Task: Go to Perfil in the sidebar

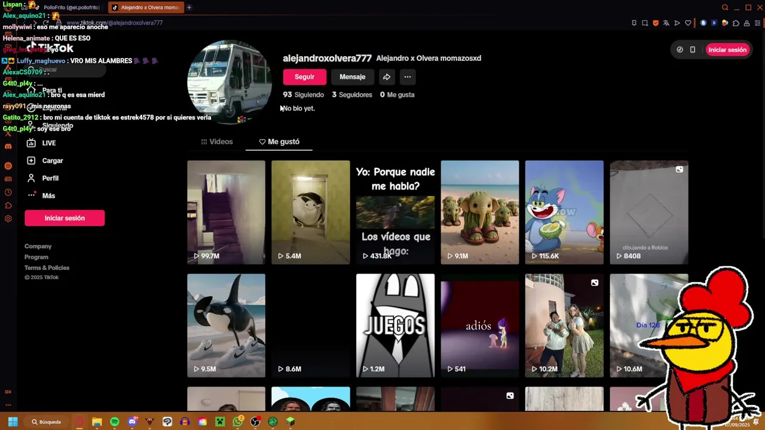Action: tap(42, 178)
